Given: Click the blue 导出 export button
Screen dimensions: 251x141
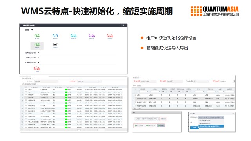Looking at the screenshot, I should coord(195,128).
